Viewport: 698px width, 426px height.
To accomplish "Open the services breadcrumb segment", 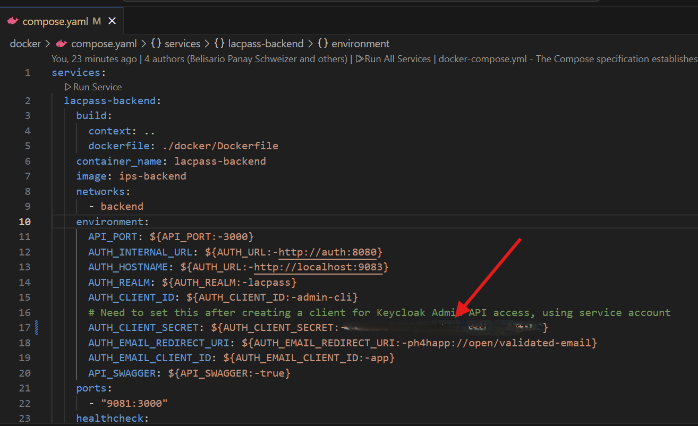I will tap(176, 44).
